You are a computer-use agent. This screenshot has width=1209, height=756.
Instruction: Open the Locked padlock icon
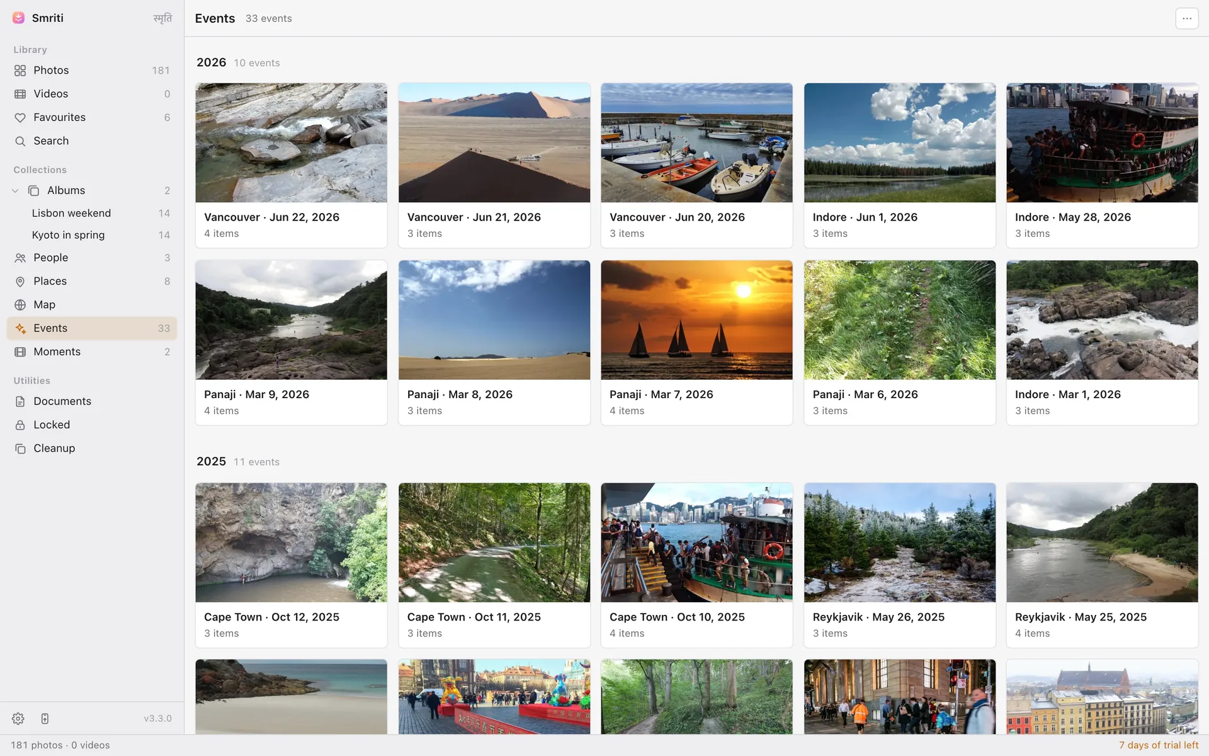coord(20,425)
